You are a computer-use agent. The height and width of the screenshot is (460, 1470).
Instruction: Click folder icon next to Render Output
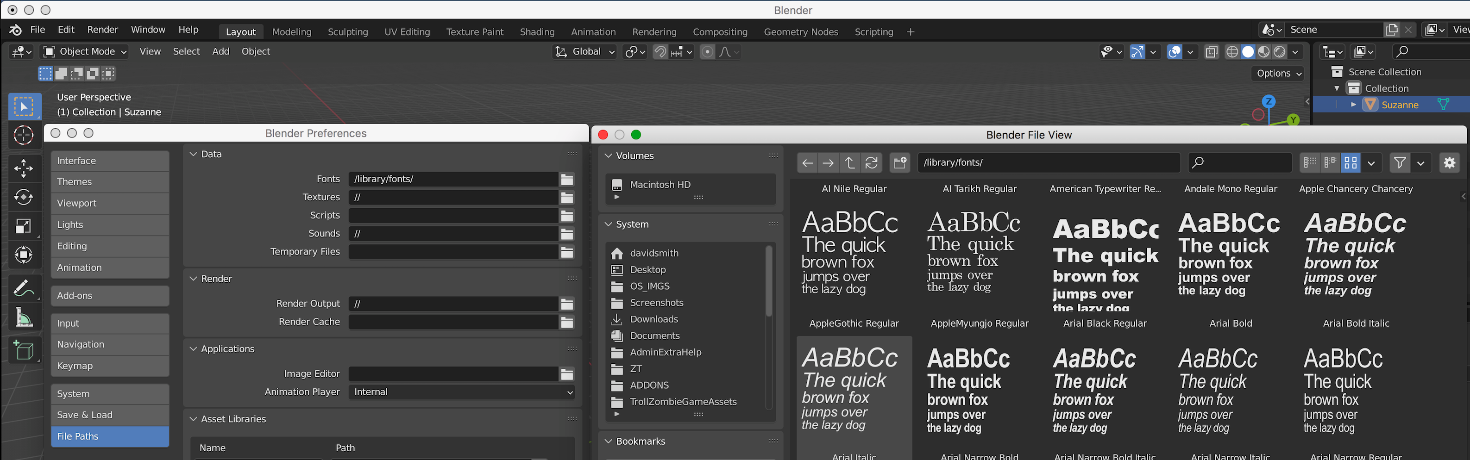pyautogui.click(x=567, y=304)
